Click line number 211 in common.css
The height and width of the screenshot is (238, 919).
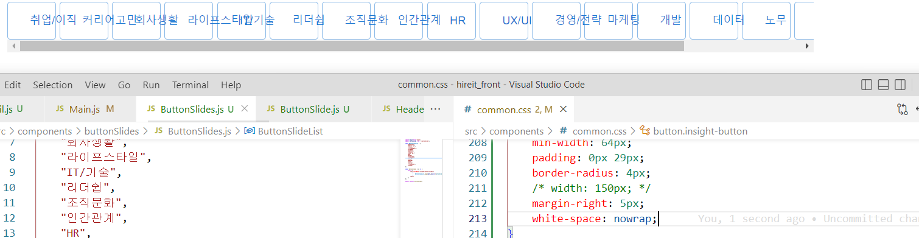coord(478,188)
